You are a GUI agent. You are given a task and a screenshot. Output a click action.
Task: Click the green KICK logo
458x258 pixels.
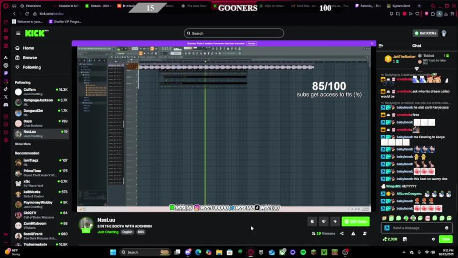(37, 33)
